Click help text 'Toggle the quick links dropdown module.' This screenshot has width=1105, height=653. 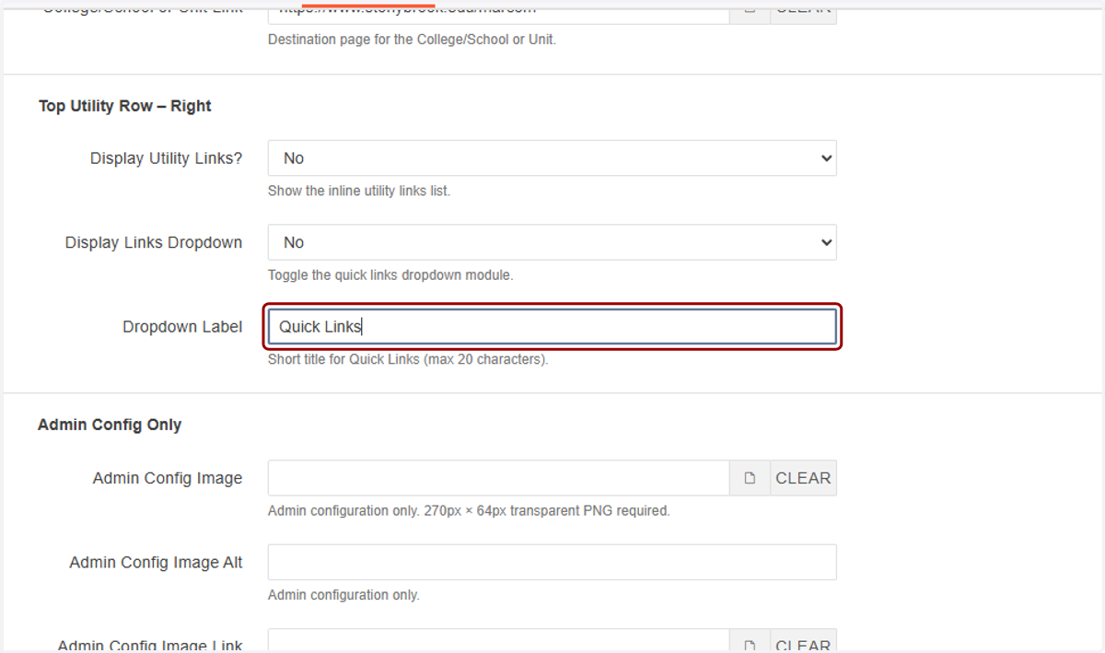[390, 275]
